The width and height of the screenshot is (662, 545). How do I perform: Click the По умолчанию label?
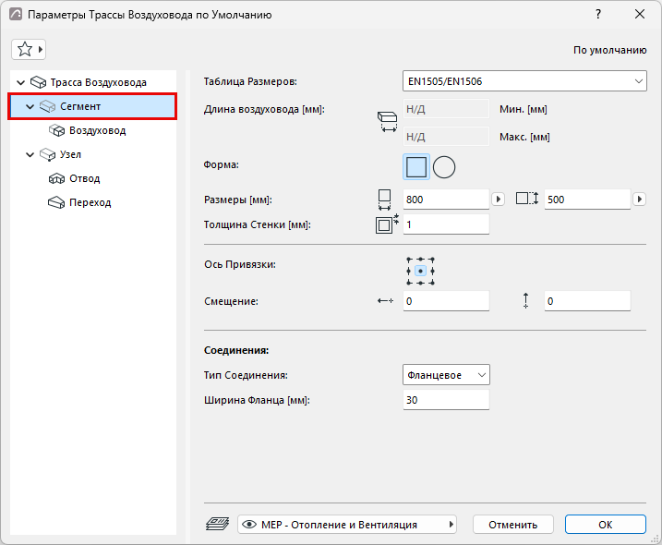coord(609,50)
